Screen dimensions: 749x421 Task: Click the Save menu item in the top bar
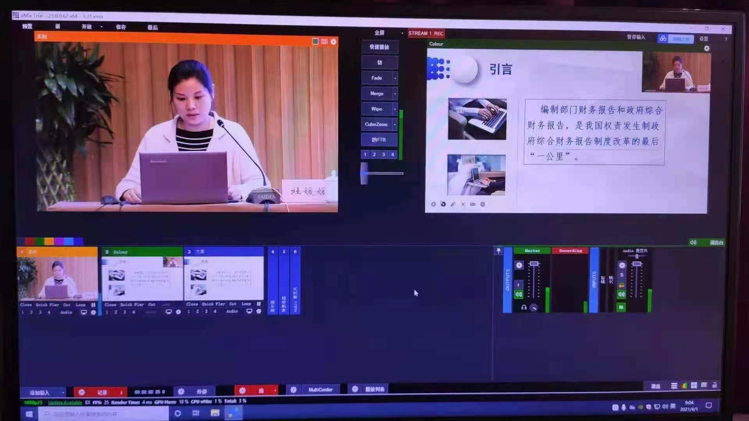click(x=121, y=27)
